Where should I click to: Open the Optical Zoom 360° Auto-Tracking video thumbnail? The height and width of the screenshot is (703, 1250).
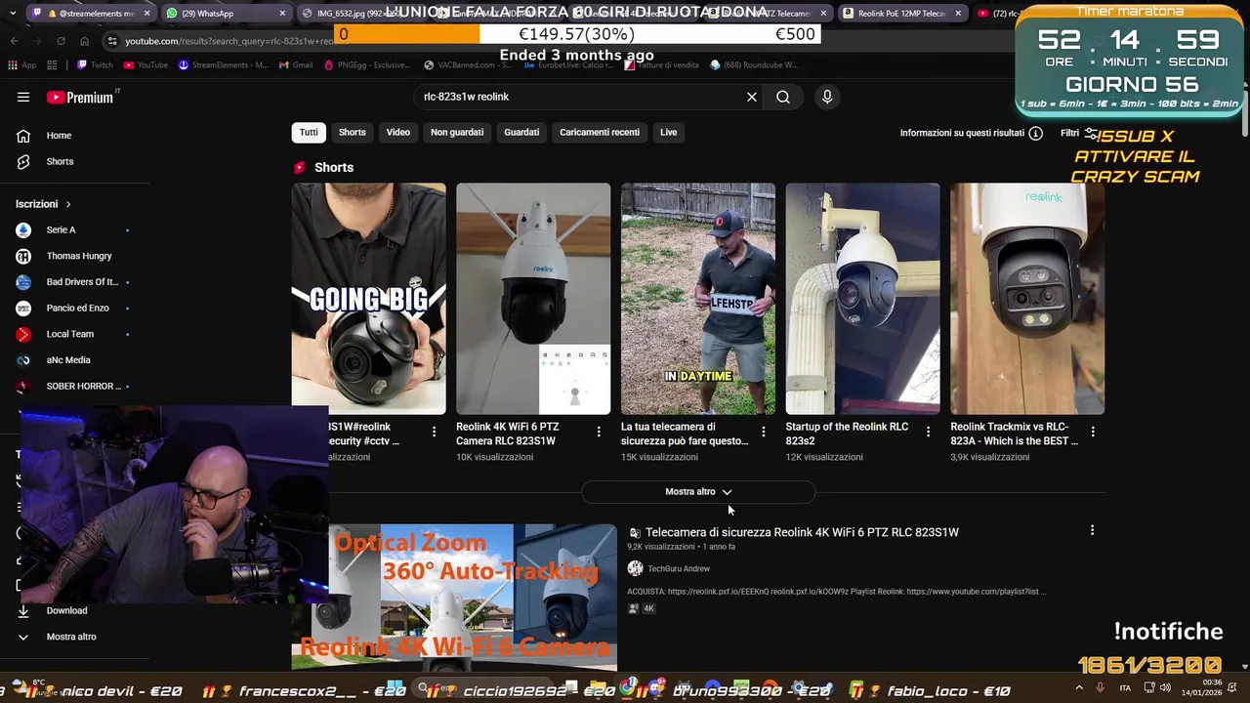(x=454, y=598)
